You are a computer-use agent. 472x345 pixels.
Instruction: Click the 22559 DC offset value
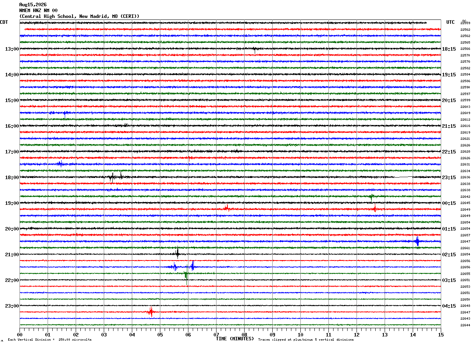(x=465, y=23)
